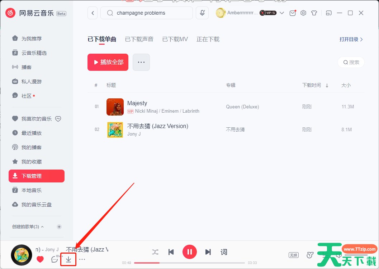The image size is (379, 269).
Task: Open comments for the playing song
Action: (x=55, y=259)
